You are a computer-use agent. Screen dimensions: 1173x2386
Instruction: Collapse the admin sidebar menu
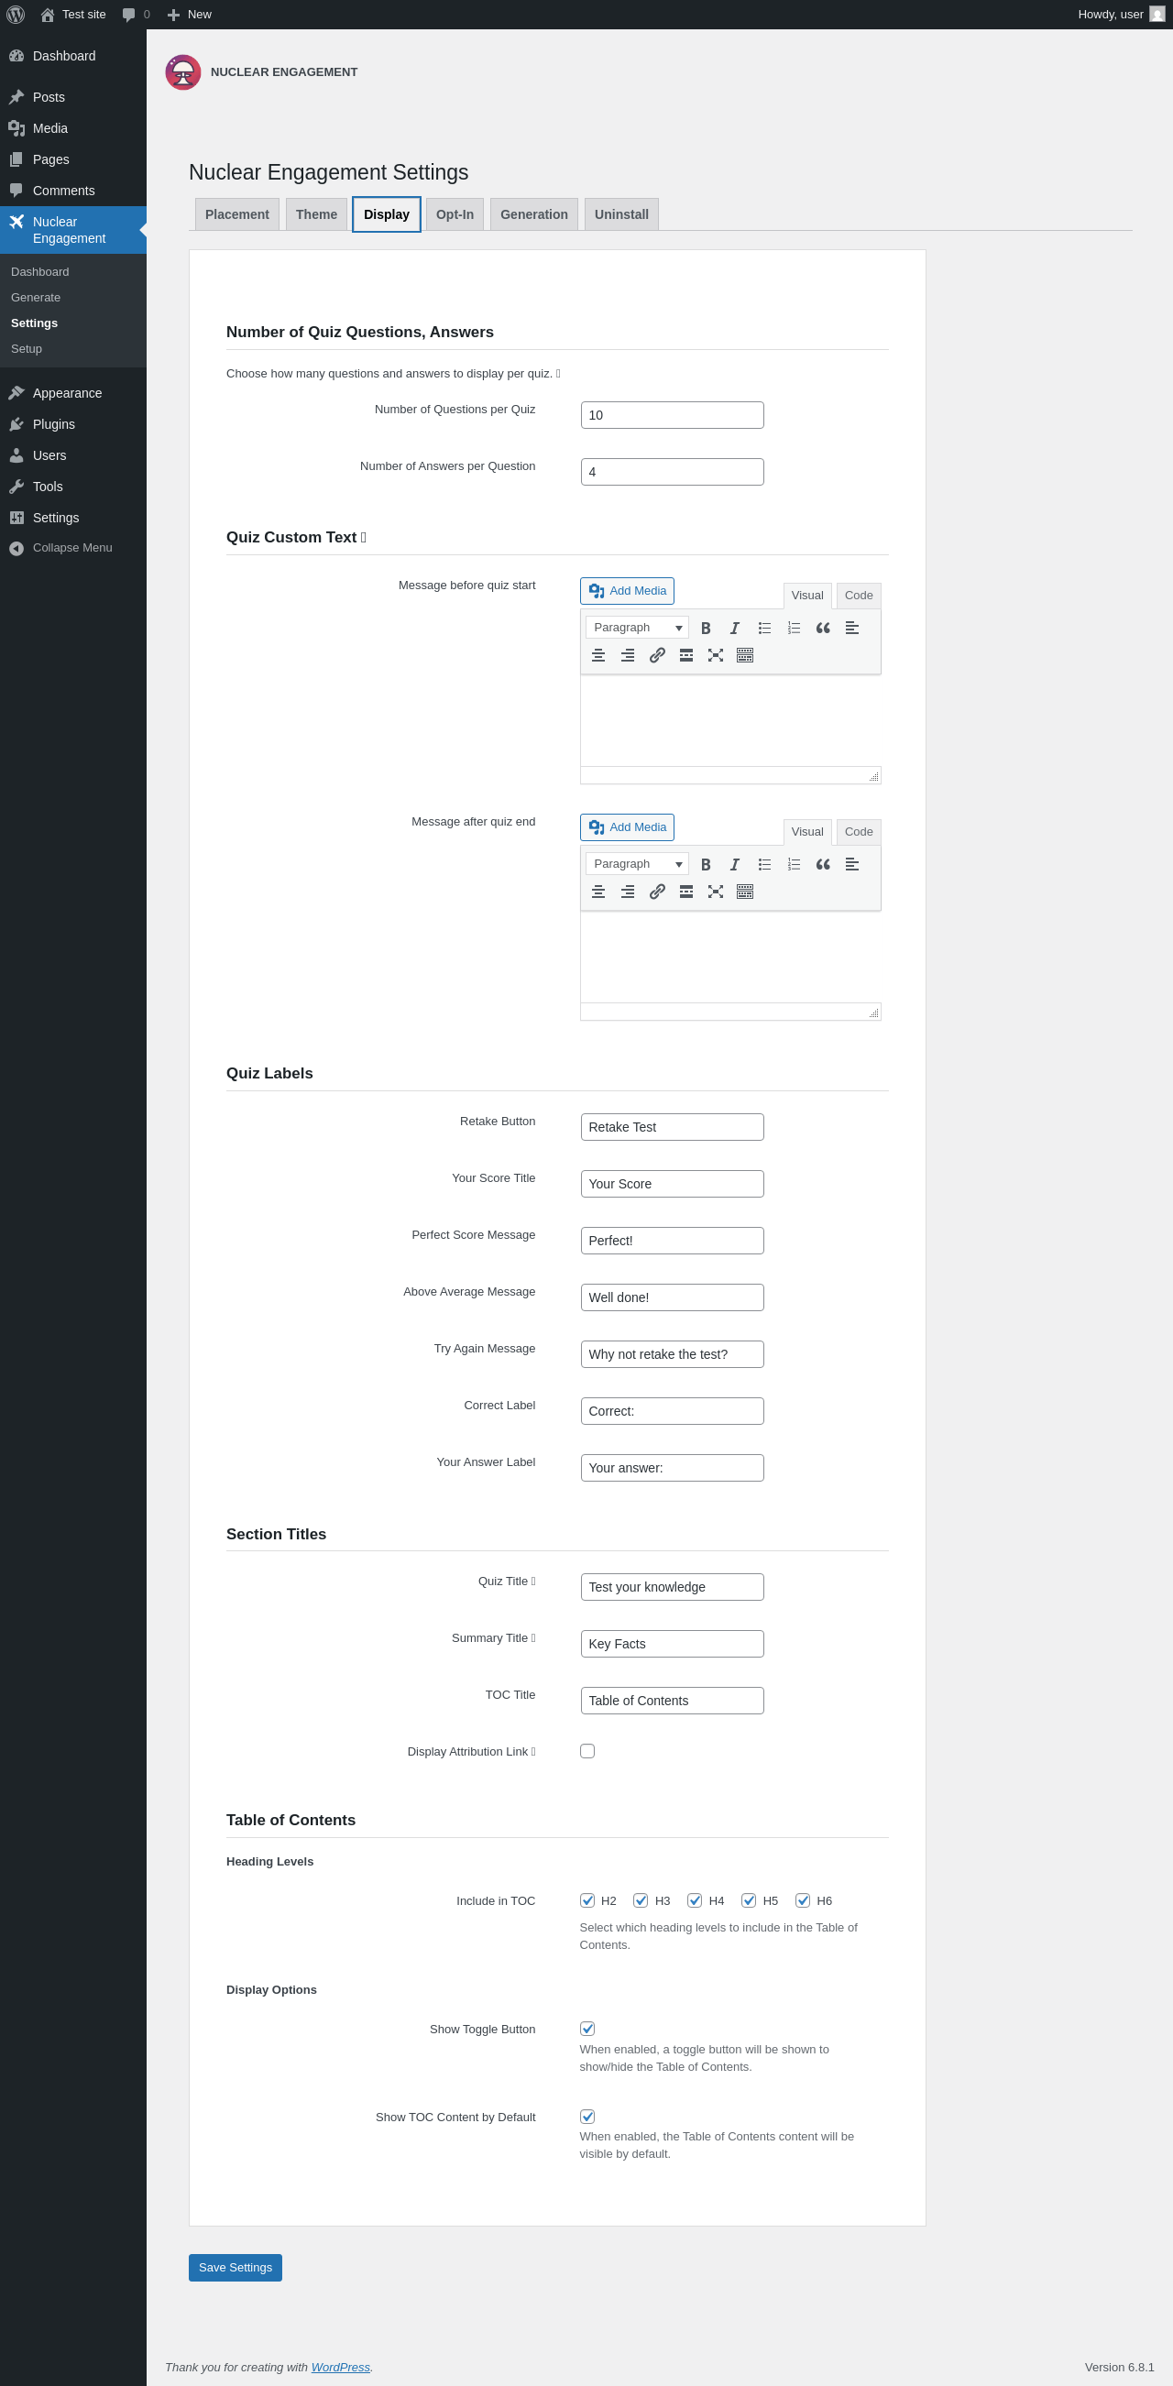[x=73, y=548]
